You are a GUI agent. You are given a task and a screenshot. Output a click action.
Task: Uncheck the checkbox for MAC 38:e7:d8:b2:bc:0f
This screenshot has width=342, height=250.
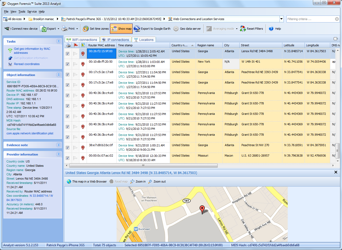pos(67,147)
